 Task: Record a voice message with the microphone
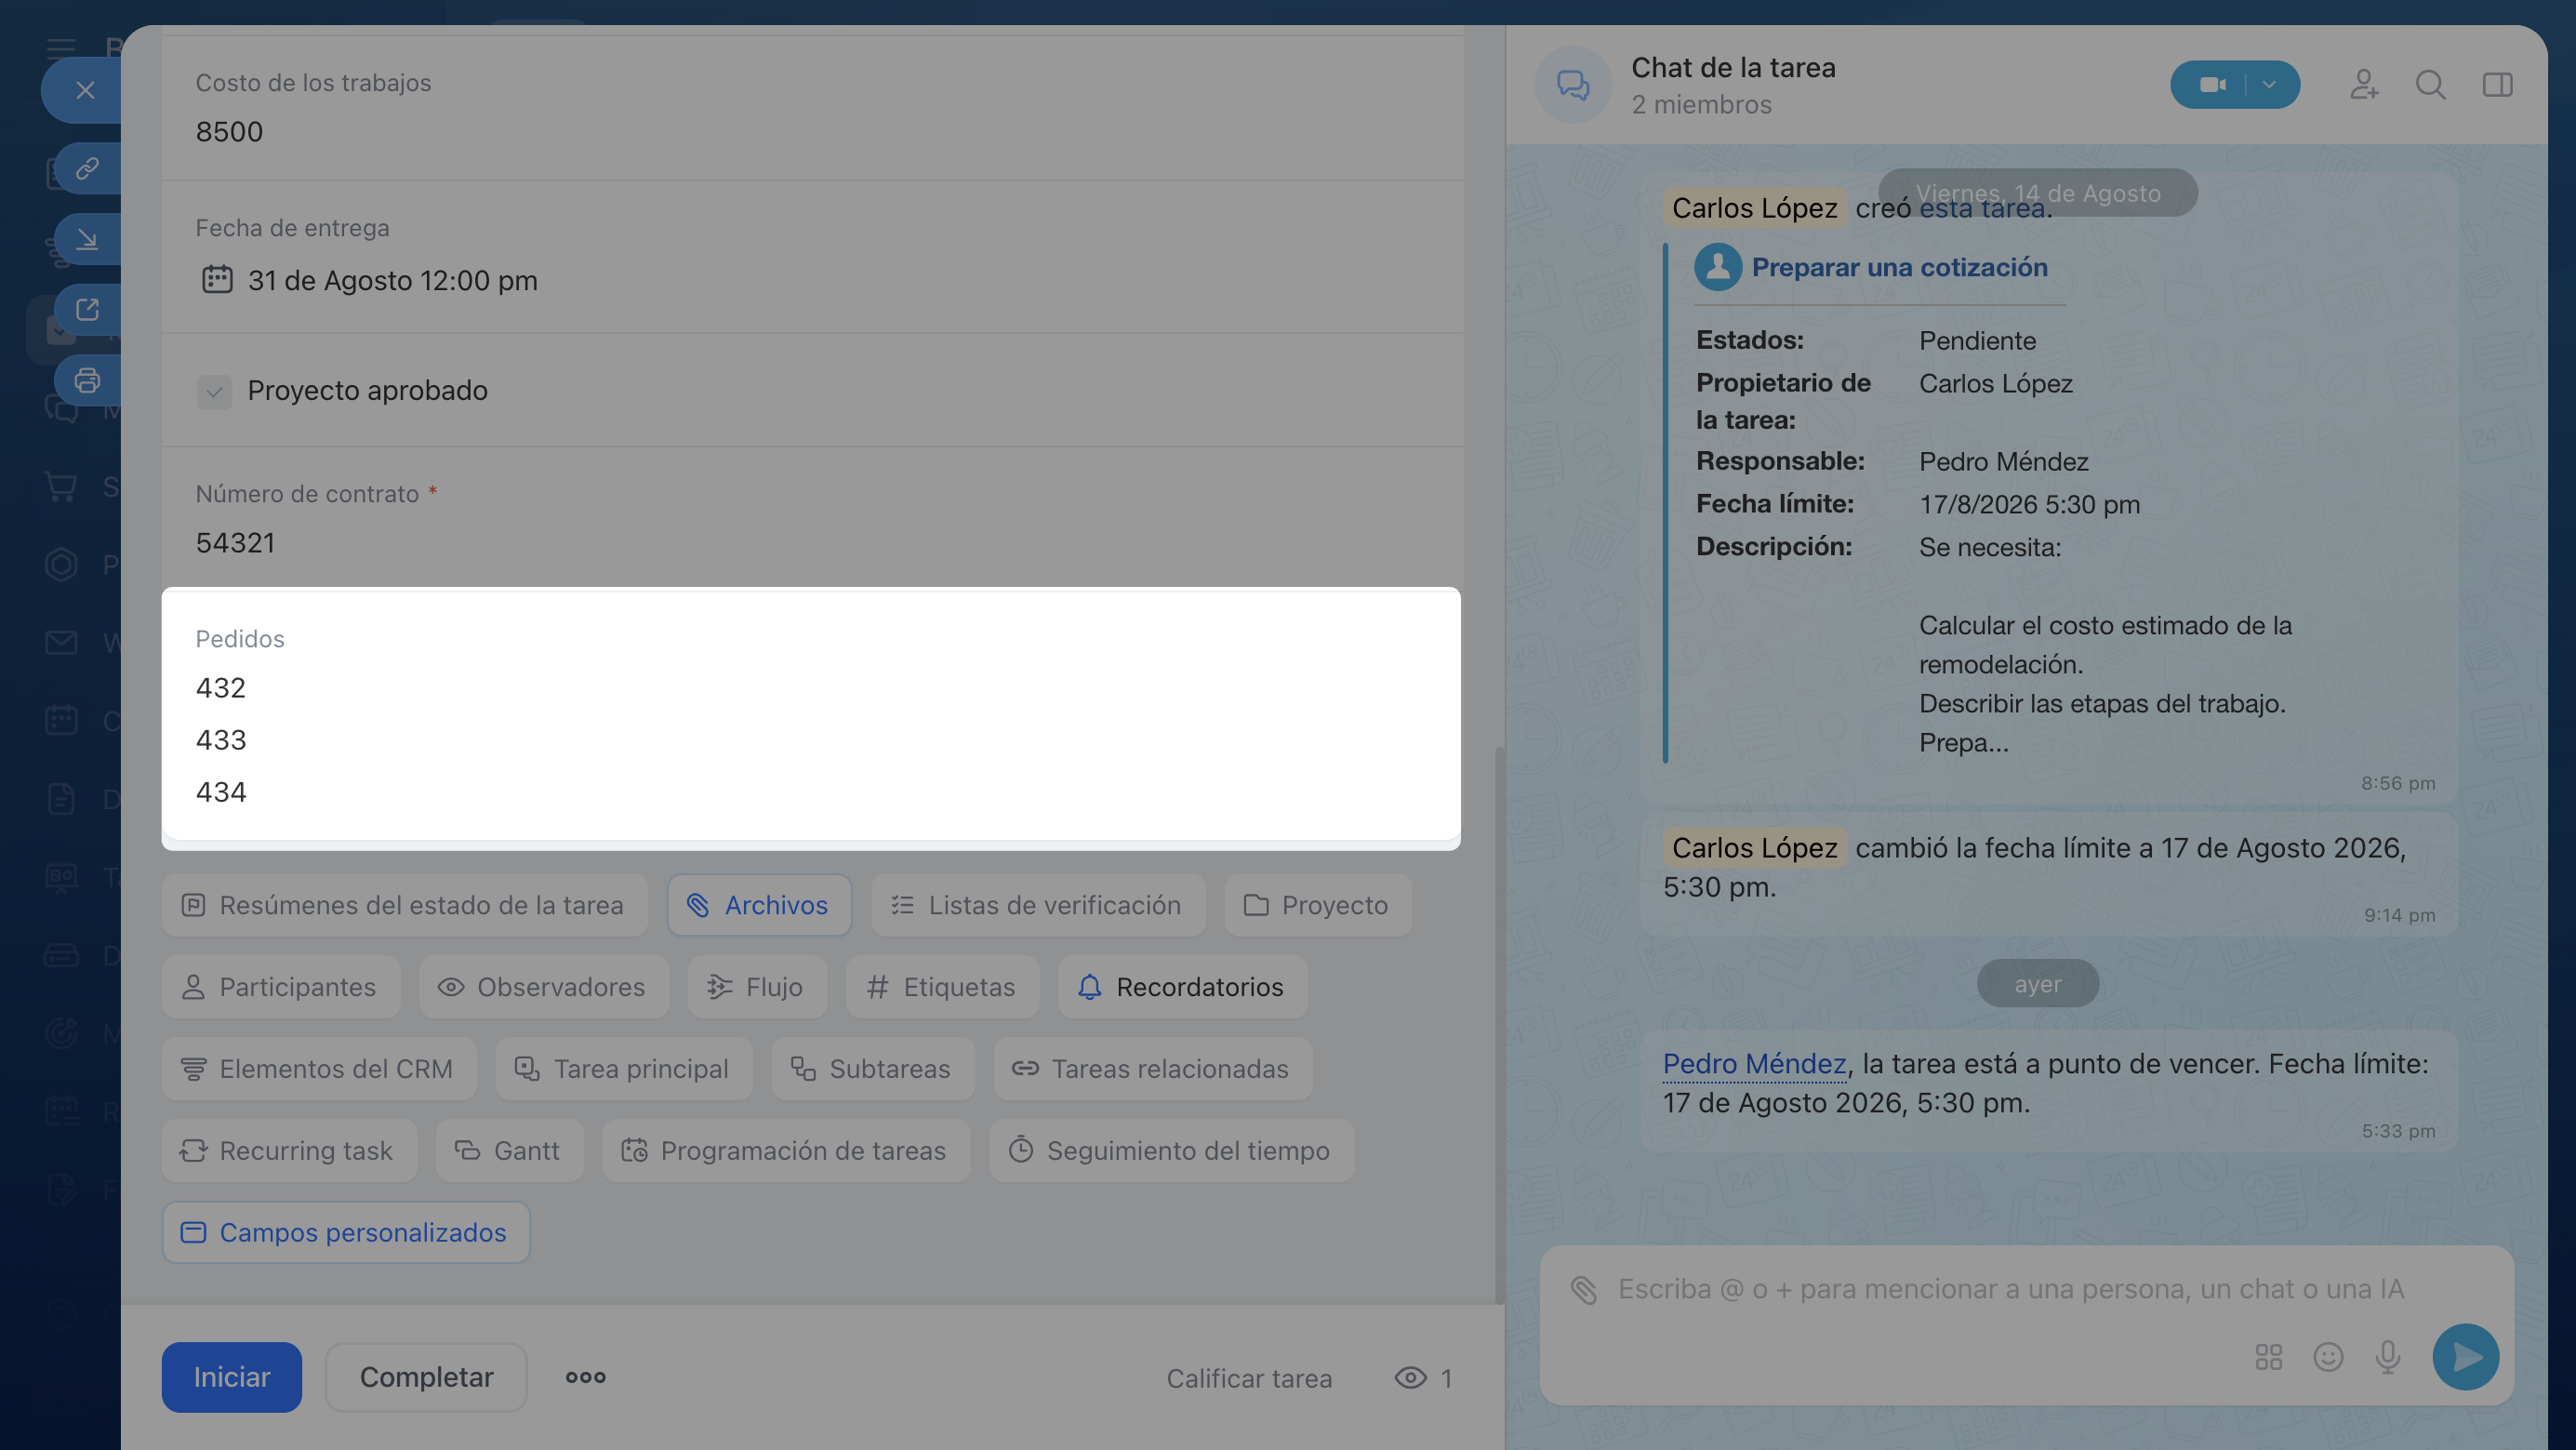pyautogui.click(x=2388, y=1357)
